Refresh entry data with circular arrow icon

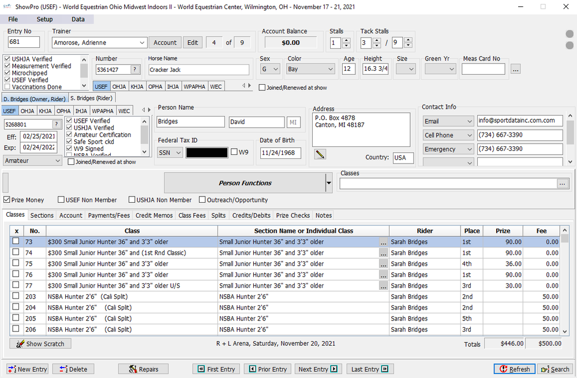[x=514, y=368]
